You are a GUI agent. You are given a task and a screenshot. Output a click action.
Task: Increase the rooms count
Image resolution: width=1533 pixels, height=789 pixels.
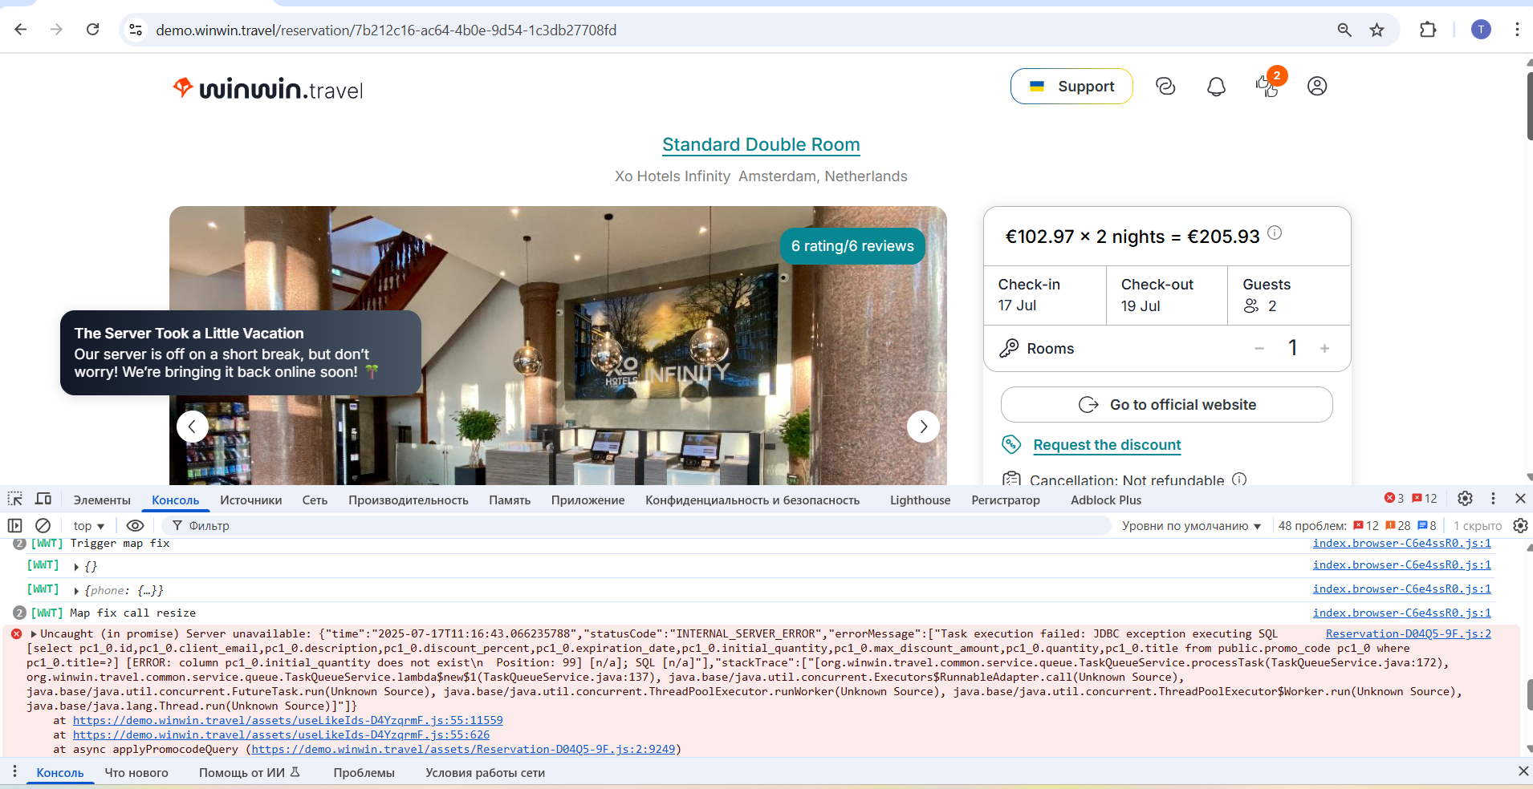[1324, 348]
